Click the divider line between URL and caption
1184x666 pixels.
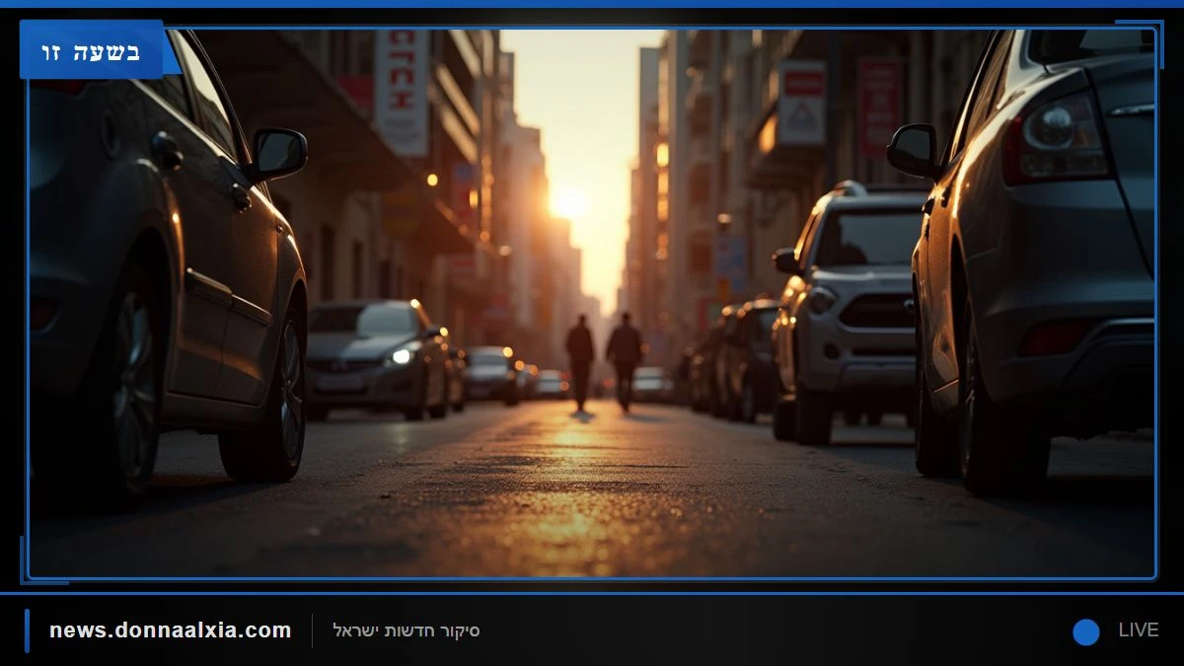coord(312,630)
